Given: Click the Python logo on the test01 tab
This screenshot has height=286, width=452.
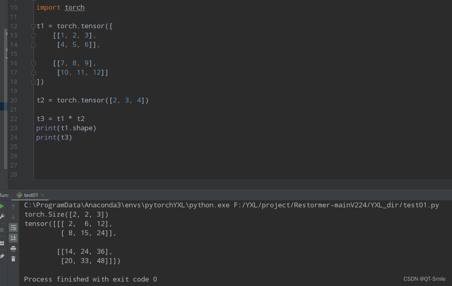Looking at the screenshot, I should click(19, 195).
